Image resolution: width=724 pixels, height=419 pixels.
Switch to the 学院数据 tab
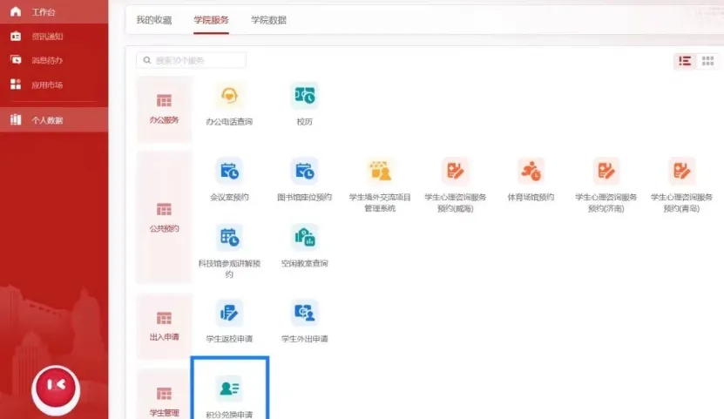click(268, 20)
